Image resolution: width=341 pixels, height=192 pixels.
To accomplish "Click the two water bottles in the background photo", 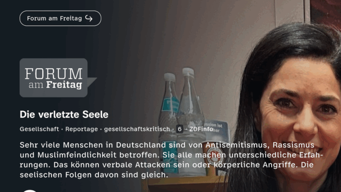I will pos(181,122).
